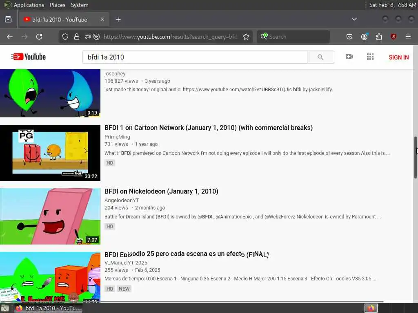
Task: Expand the list all tabs chevron
Action: click(x=354, y=19)
